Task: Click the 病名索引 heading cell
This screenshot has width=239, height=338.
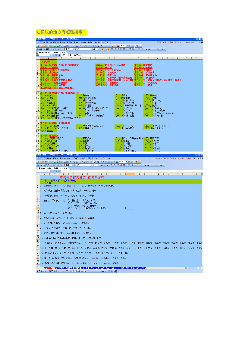Action: 46,61
